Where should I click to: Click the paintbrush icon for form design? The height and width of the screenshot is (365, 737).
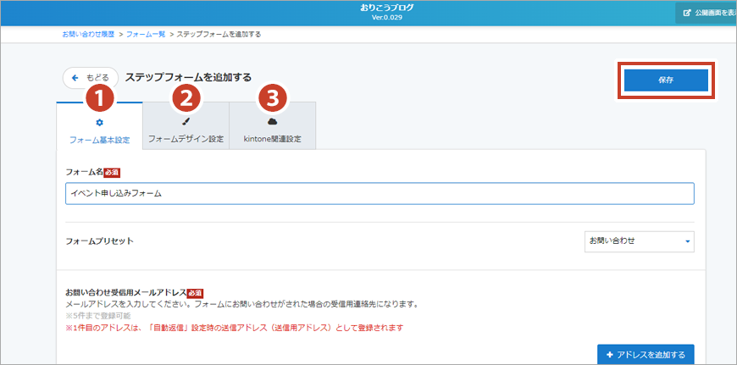186,122
